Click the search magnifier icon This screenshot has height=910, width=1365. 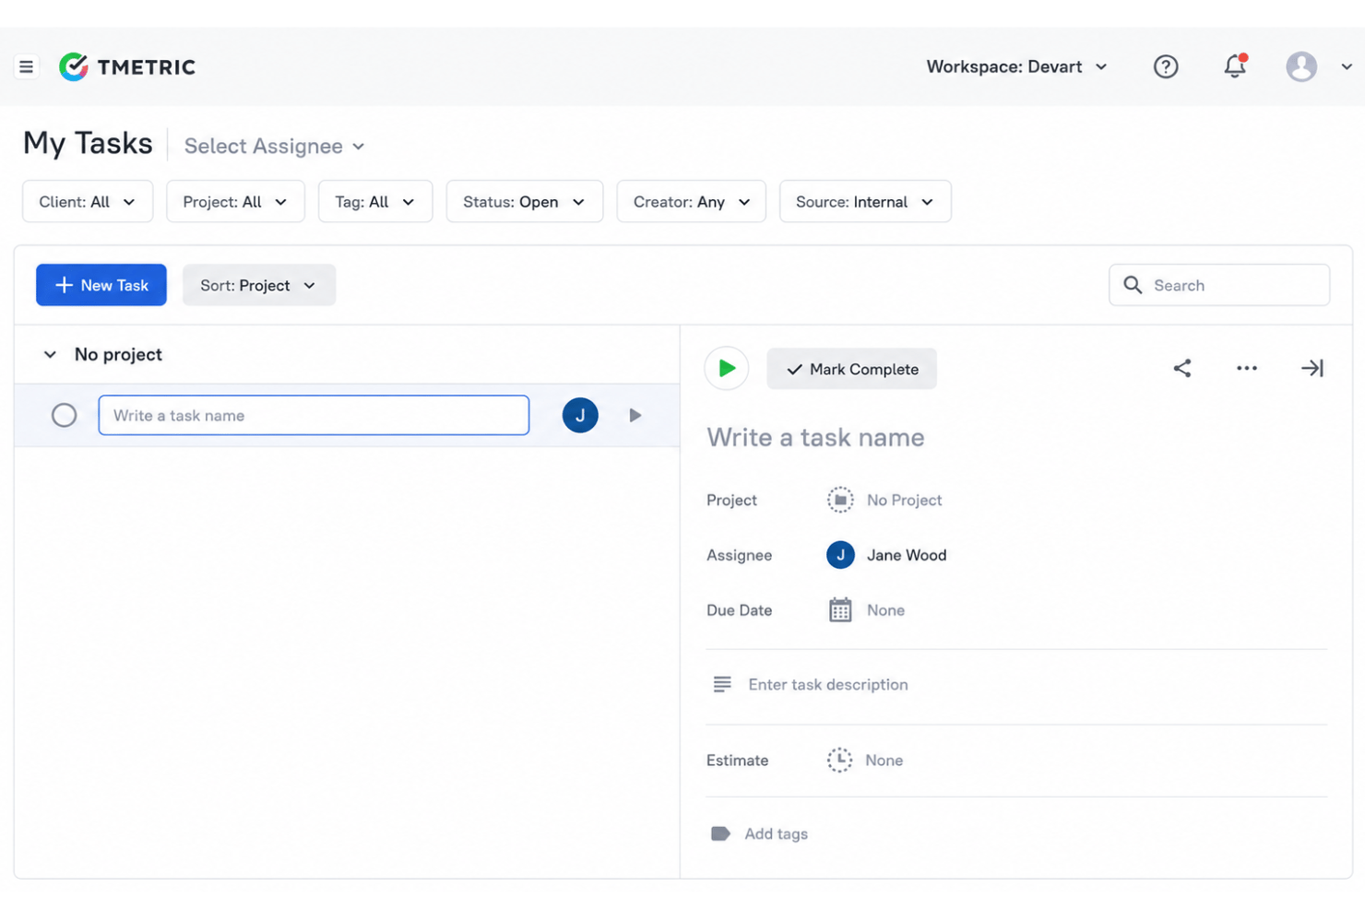(x=1133, y=285)
